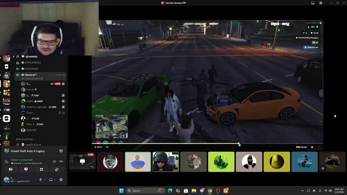Switch to Google Chrome in taskbar
Screen dimensions: 347x195
[210, 191]
